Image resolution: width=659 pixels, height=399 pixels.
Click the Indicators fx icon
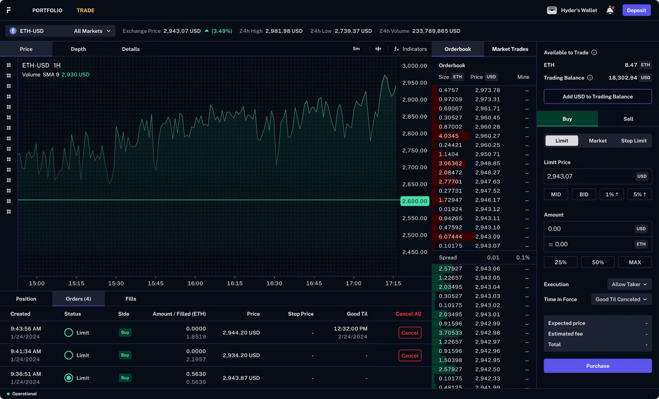coord(396,49)
